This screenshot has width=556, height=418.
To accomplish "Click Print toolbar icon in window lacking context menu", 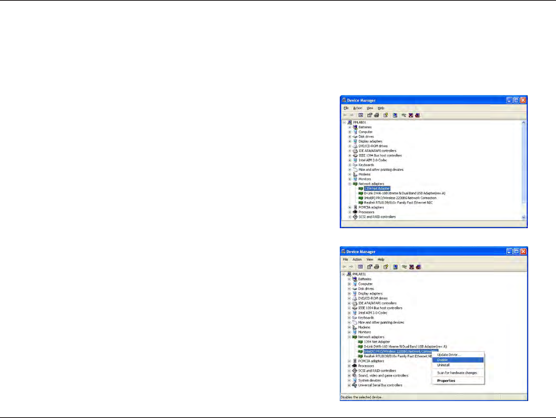I will coord(376,115).
